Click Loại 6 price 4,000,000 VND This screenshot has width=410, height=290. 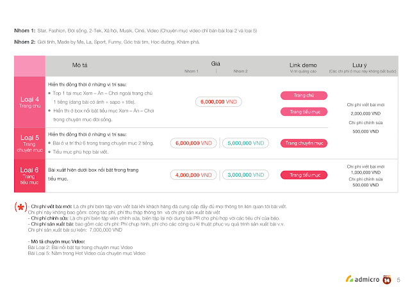click(193, 175)
